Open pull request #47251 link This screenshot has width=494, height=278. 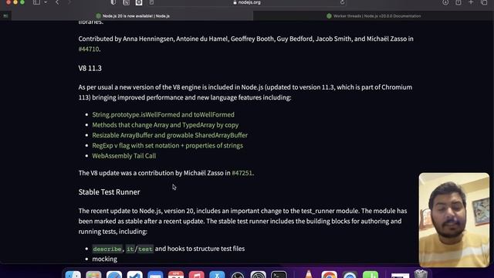click(x=242, y=173)
